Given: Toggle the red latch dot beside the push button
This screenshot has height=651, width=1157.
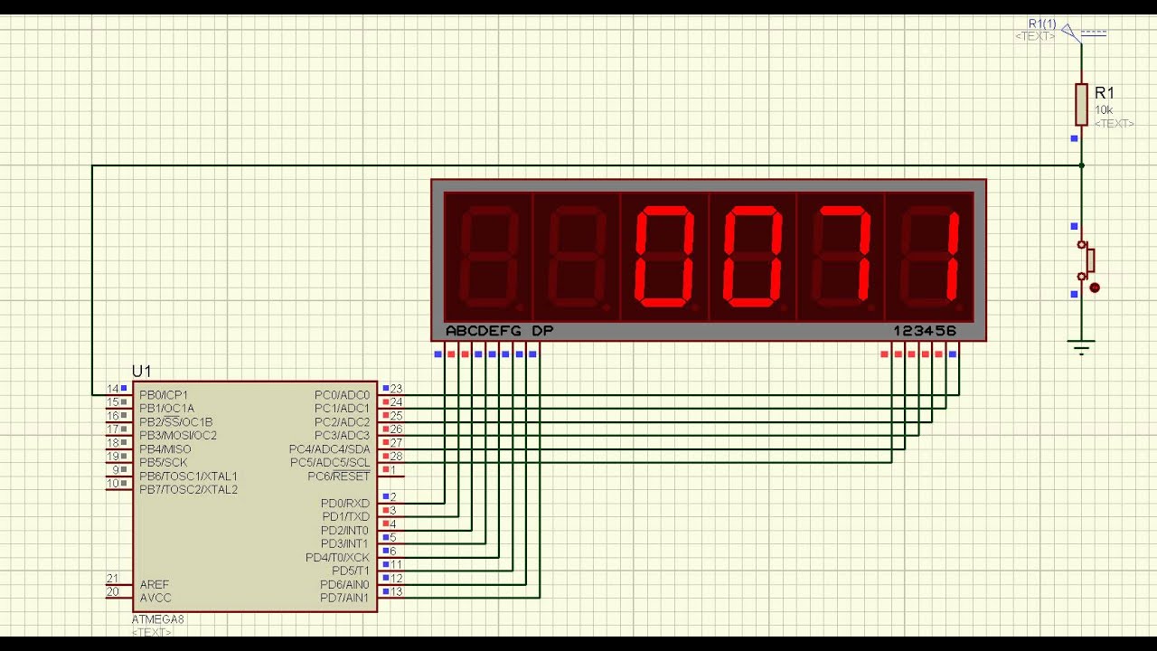Looking at the screenshot, I should coord(1095,288).
